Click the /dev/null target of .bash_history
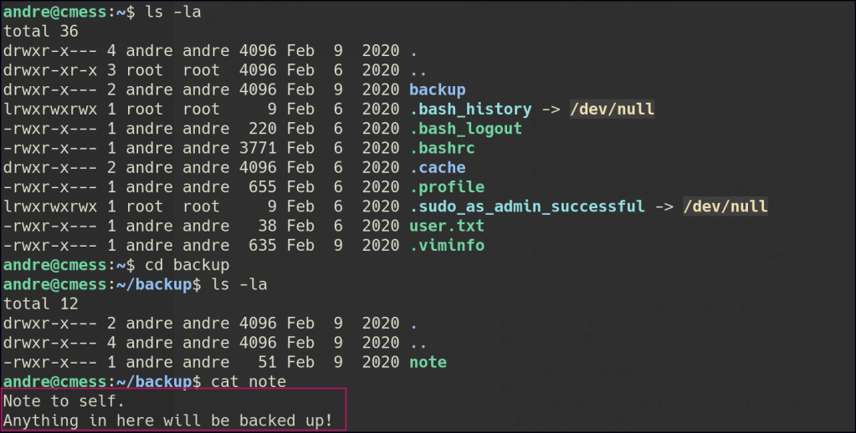856x433 pixels. coord(612,110)
